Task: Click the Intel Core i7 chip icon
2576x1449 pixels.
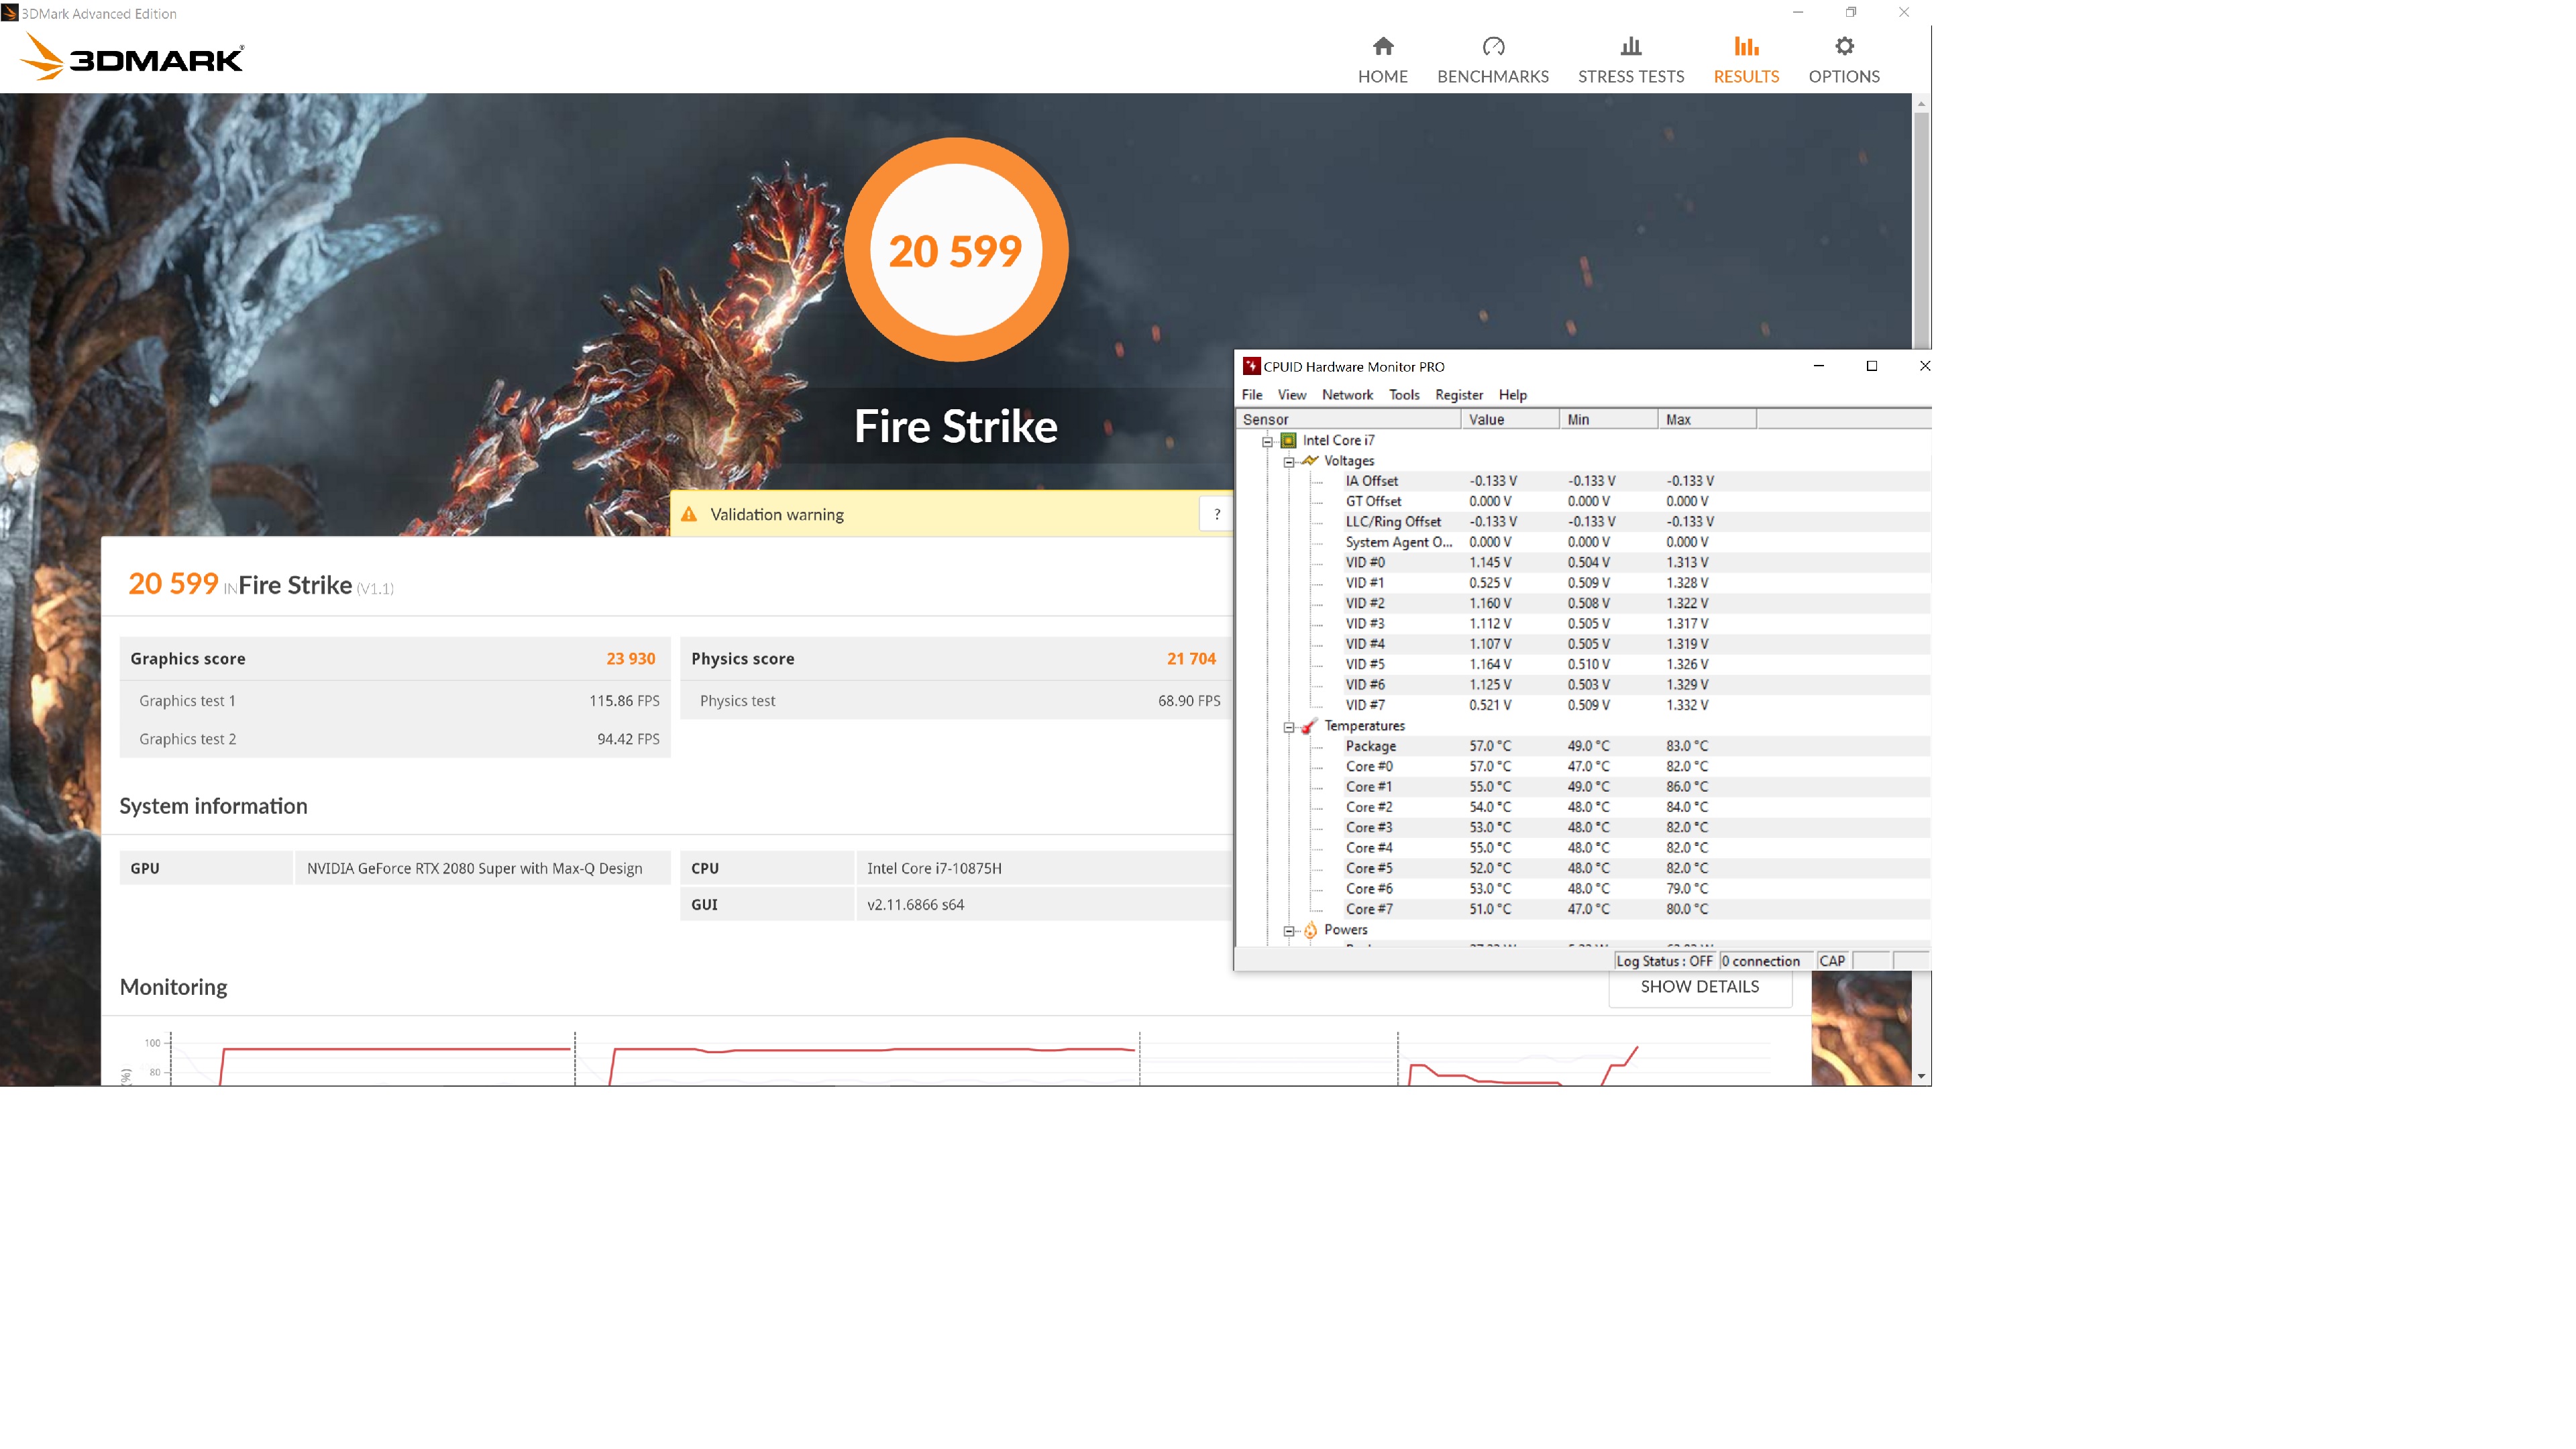Action: (1288, 440)
